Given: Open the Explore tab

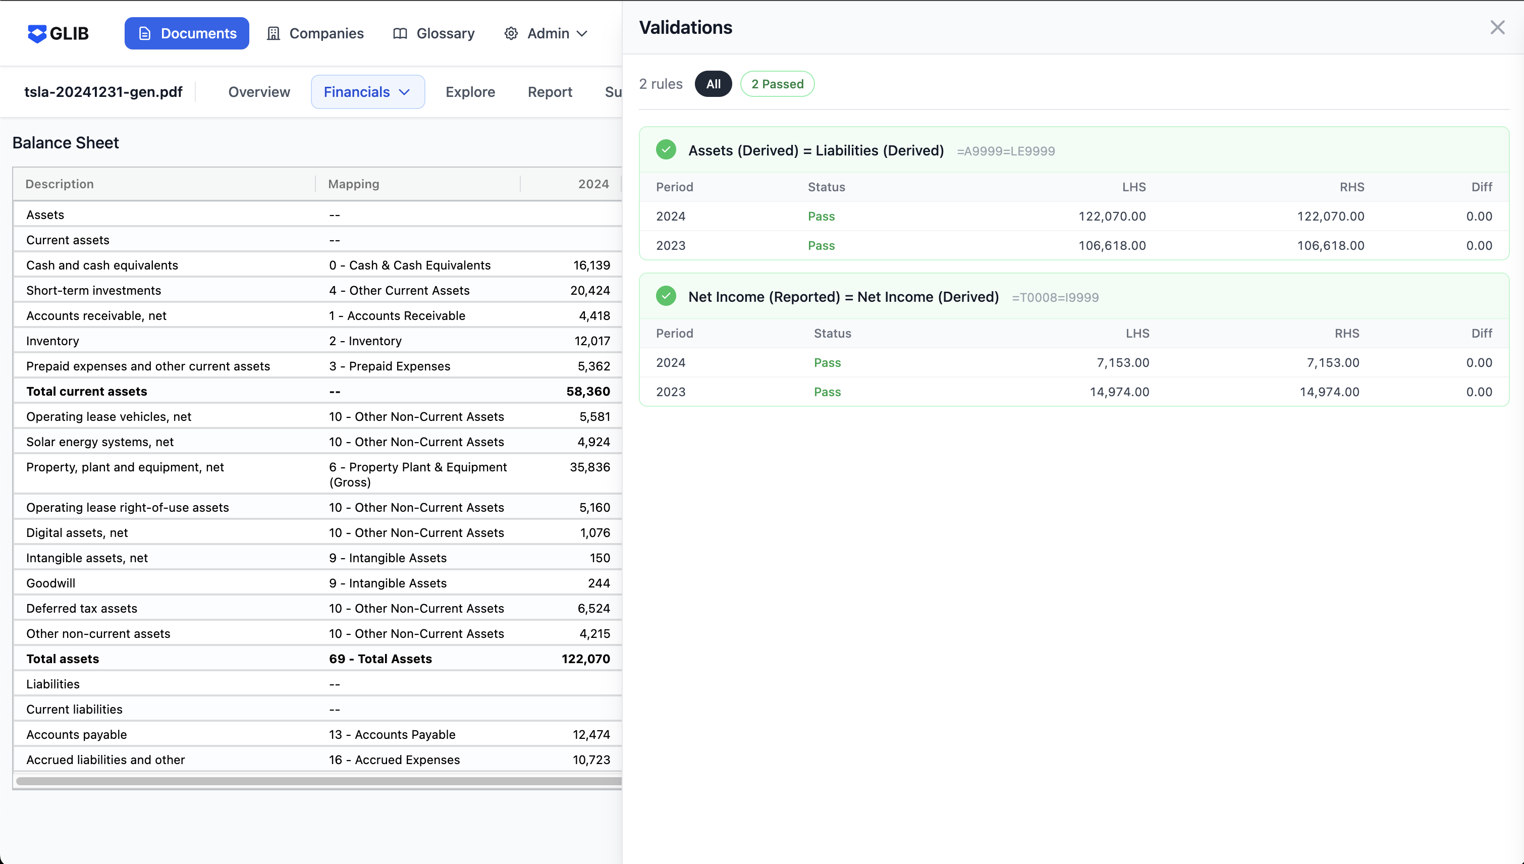Looking at the screenshot, I should pyautogui.click(x=470, y=92).
